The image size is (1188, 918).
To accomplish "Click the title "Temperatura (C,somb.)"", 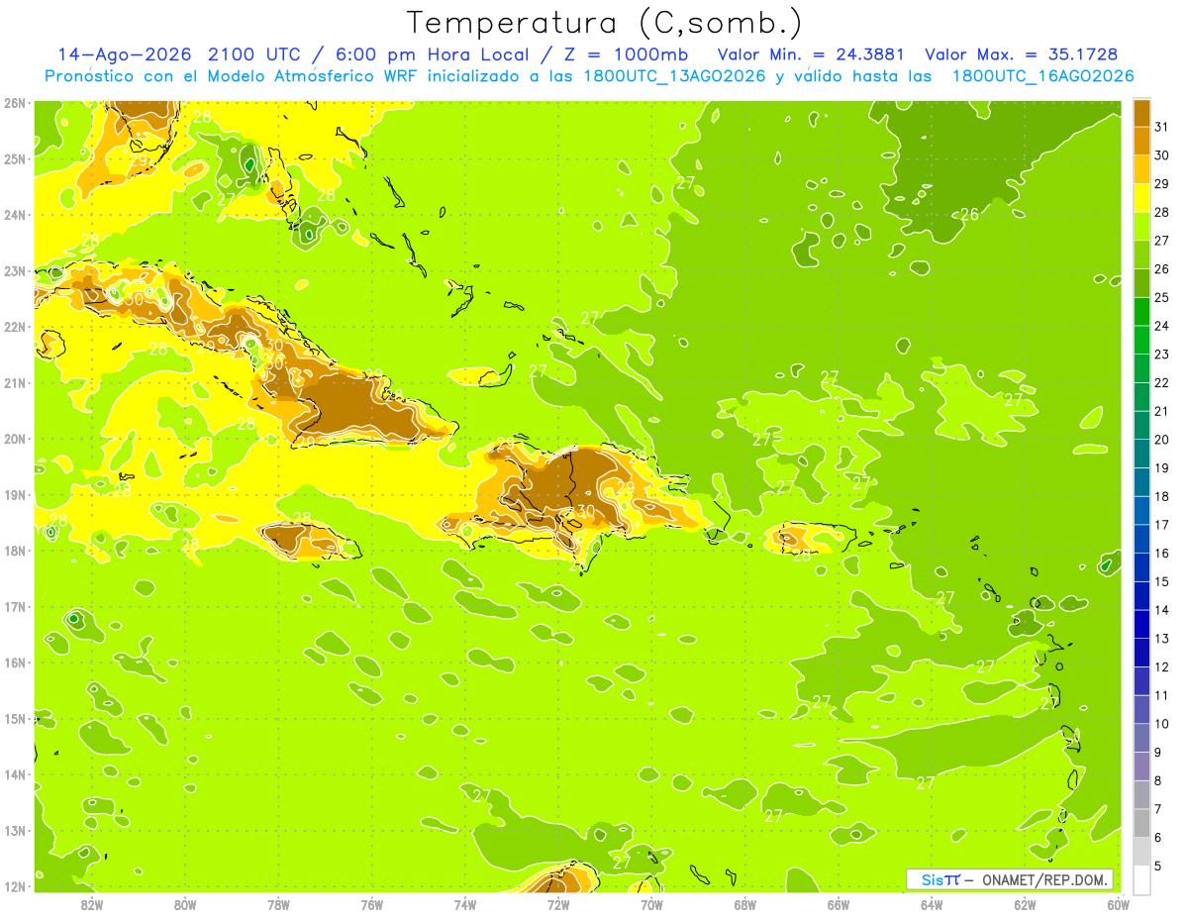I will pos(605,24).
